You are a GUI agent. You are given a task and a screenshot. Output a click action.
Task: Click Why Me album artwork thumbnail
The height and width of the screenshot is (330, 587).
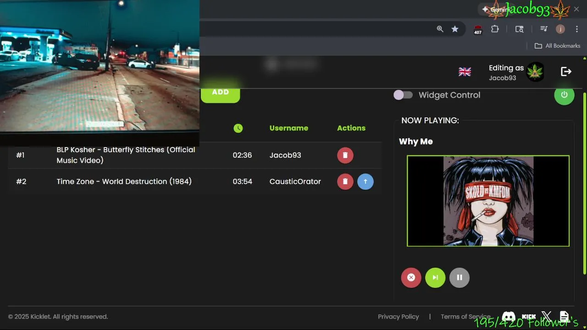[488, 201]
